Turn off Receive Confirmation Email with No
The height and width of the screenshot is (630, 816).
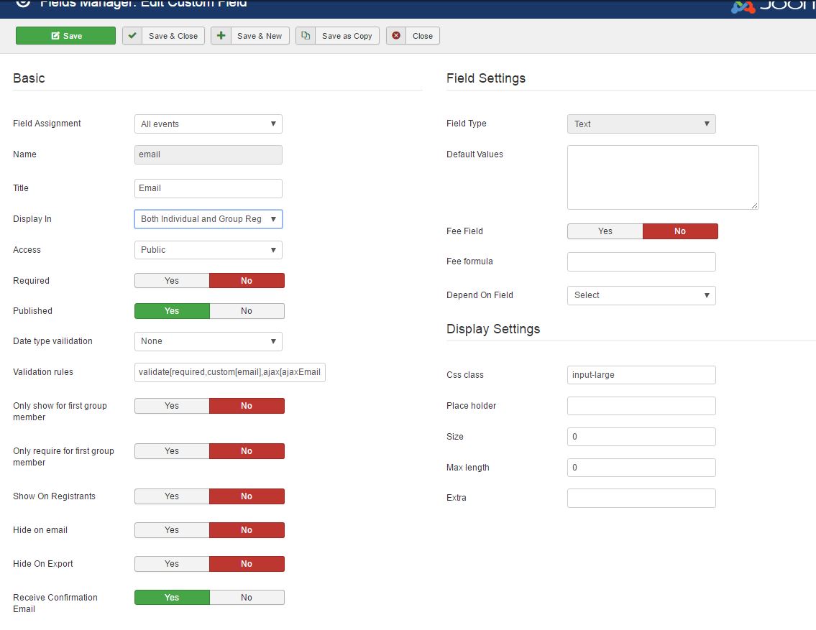[247, 598]
